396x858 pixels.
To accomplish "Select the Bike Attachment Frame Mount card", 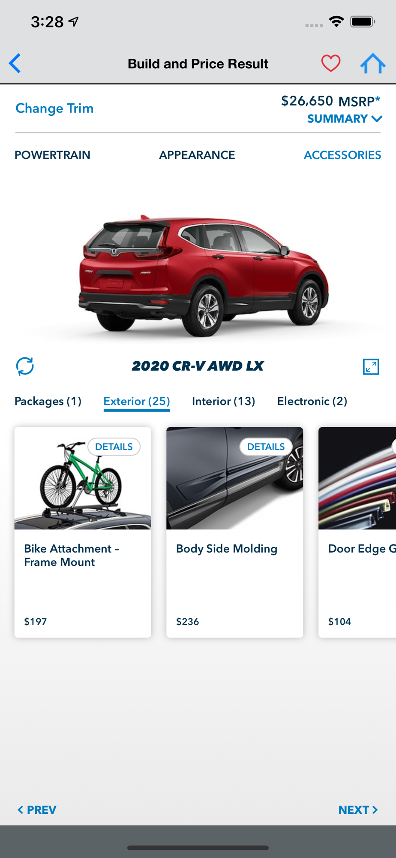I will [x=83, y=532].
